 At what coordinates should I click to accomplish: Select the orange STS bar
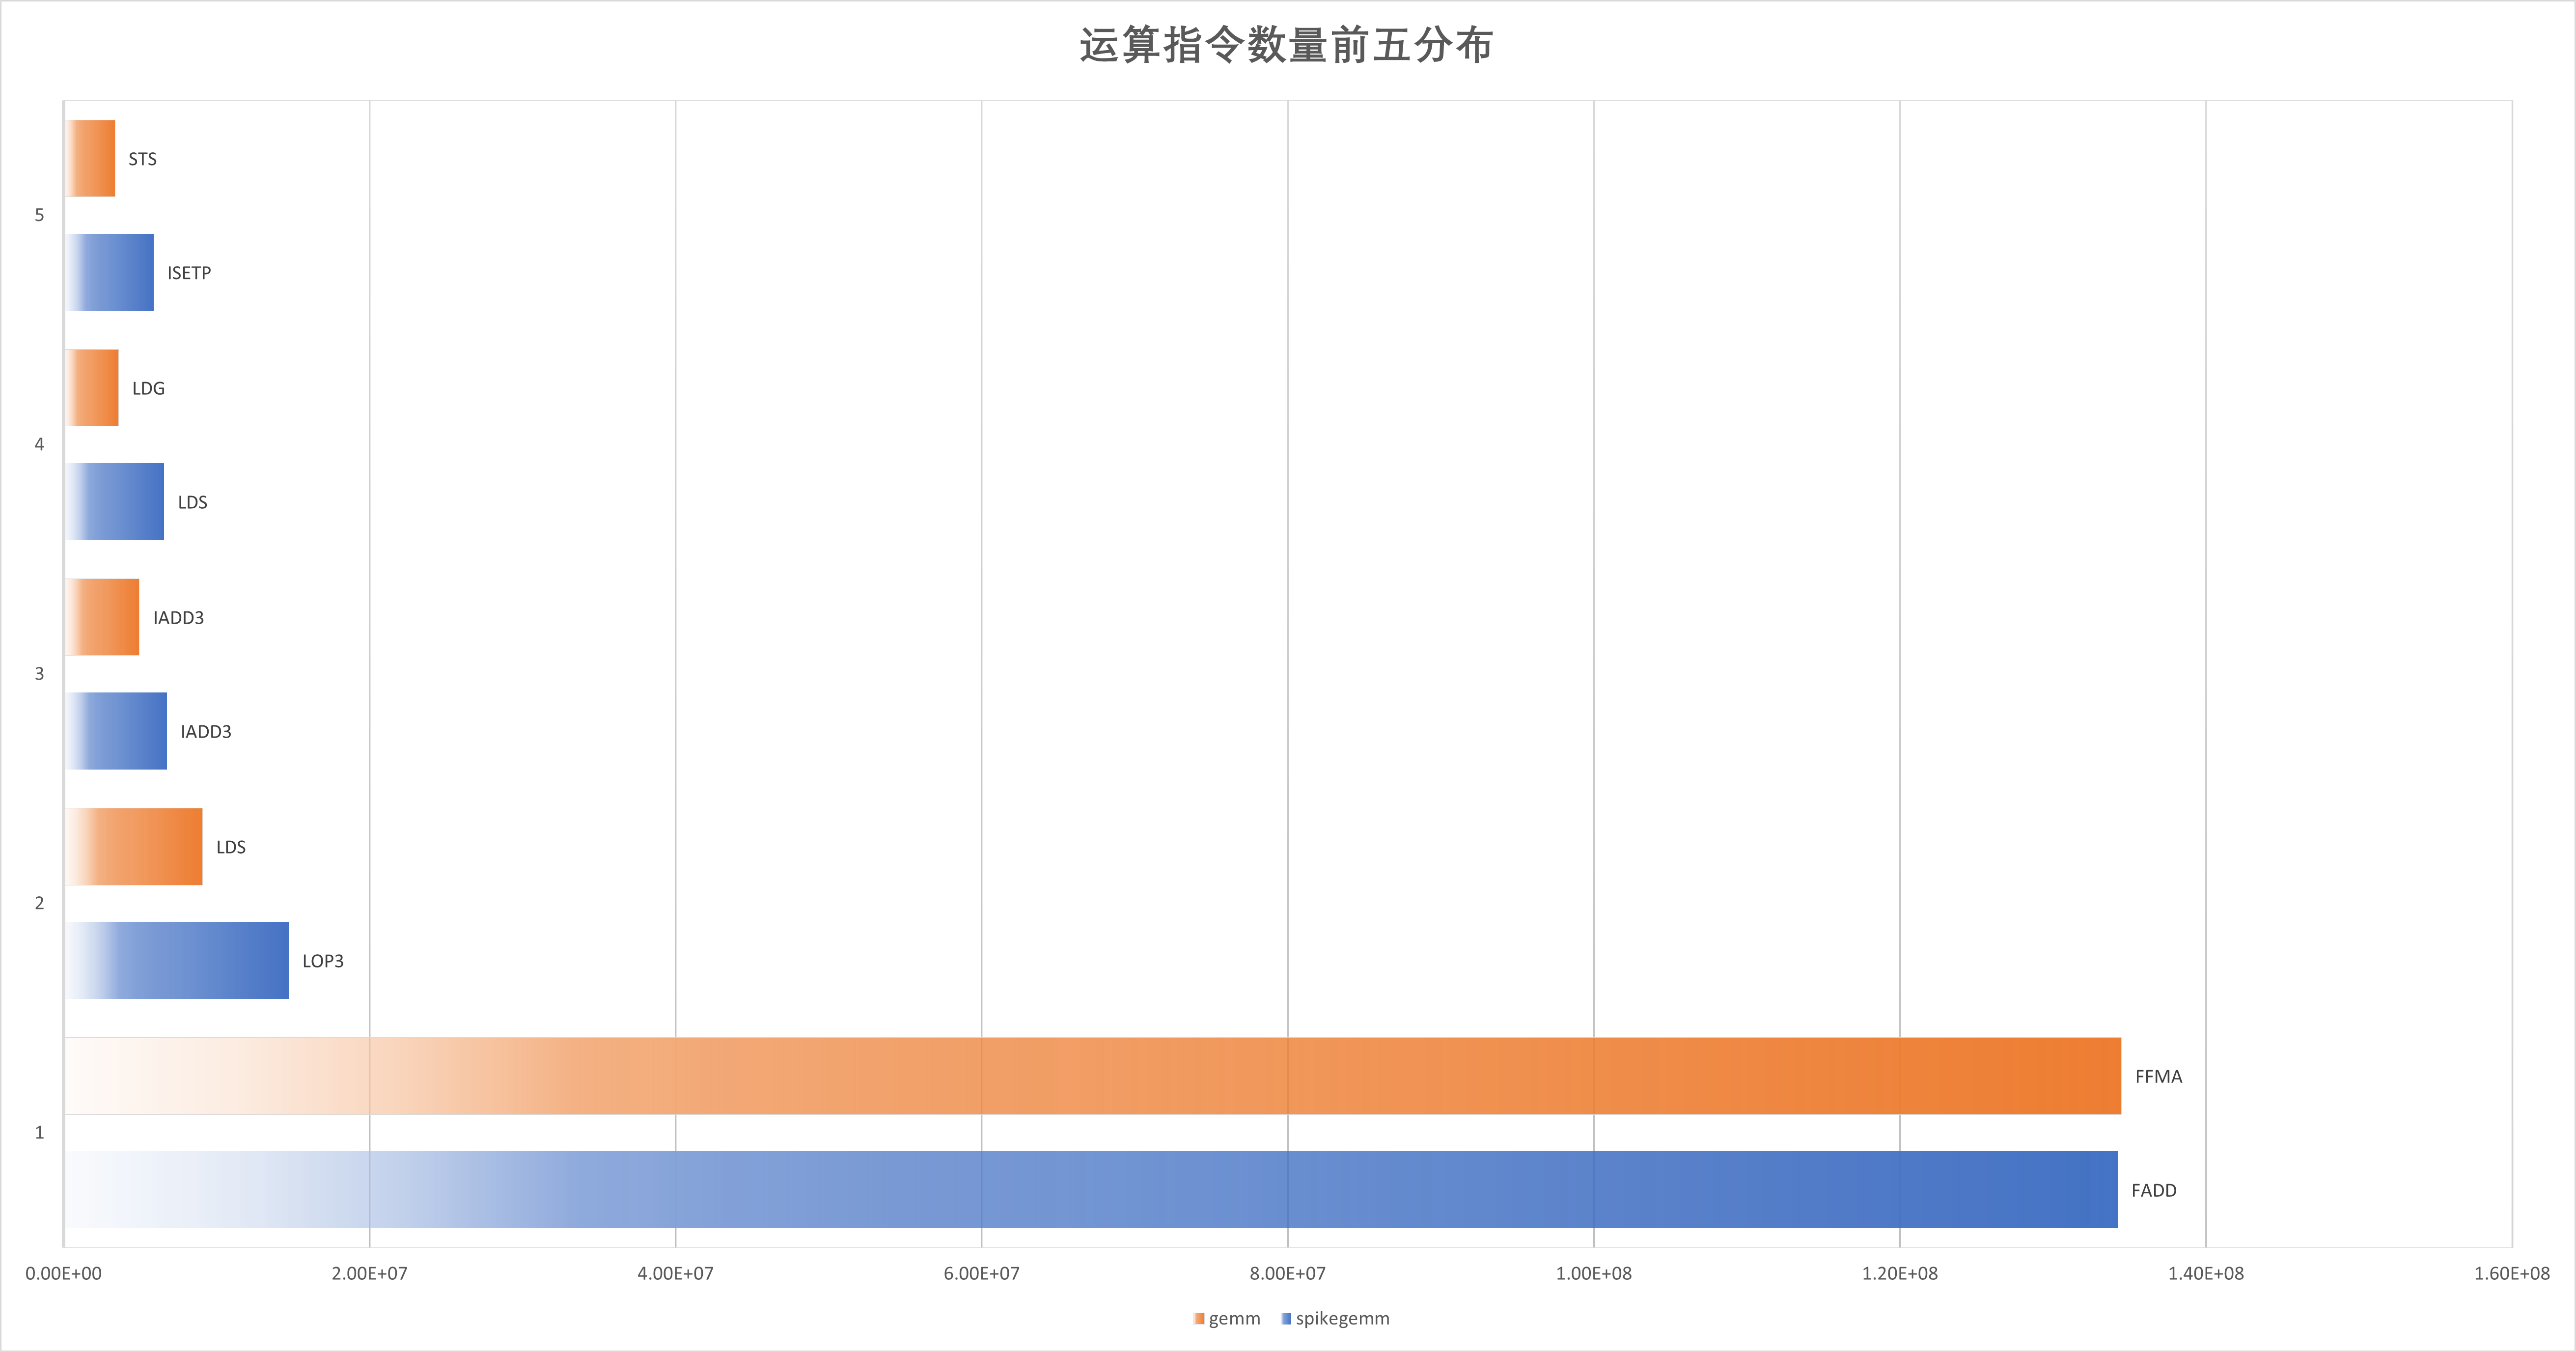click(90, 158)
